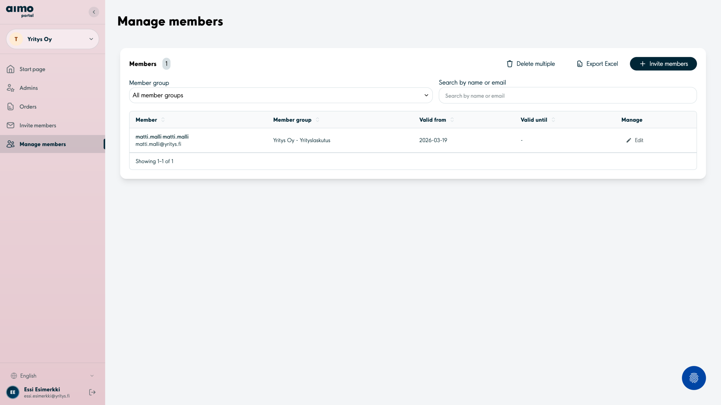The image size is (721, 405).
Task: Click the pencil Edit icon for matti.malli
Action: [x=629, y=140]
